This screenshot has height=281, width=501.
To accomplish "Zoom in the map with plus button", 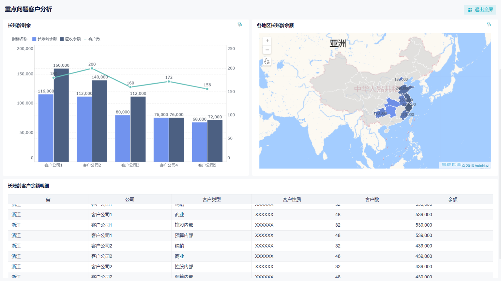I will pos(267,41).
